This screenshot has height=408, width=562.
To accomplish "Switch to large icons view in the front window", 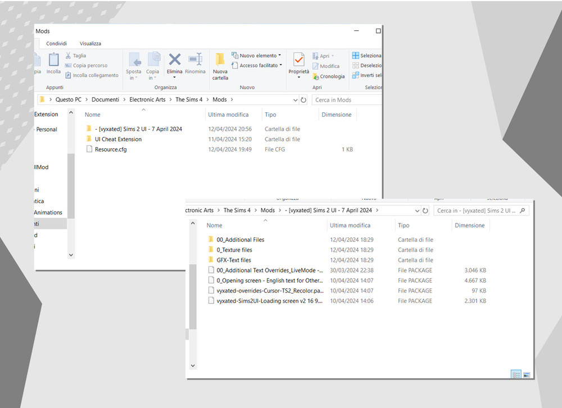I will coord(527,375).
